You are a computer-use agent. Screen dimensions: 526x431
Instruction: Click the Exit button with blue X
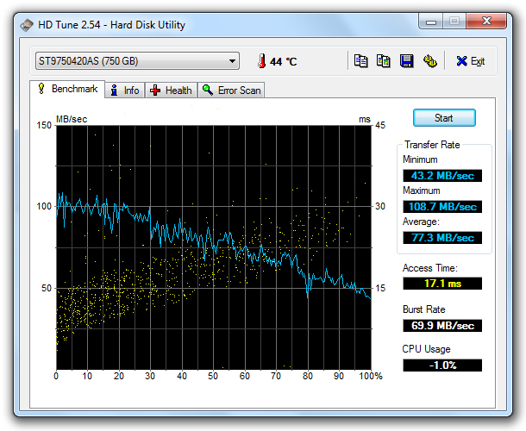pos(470,61)
